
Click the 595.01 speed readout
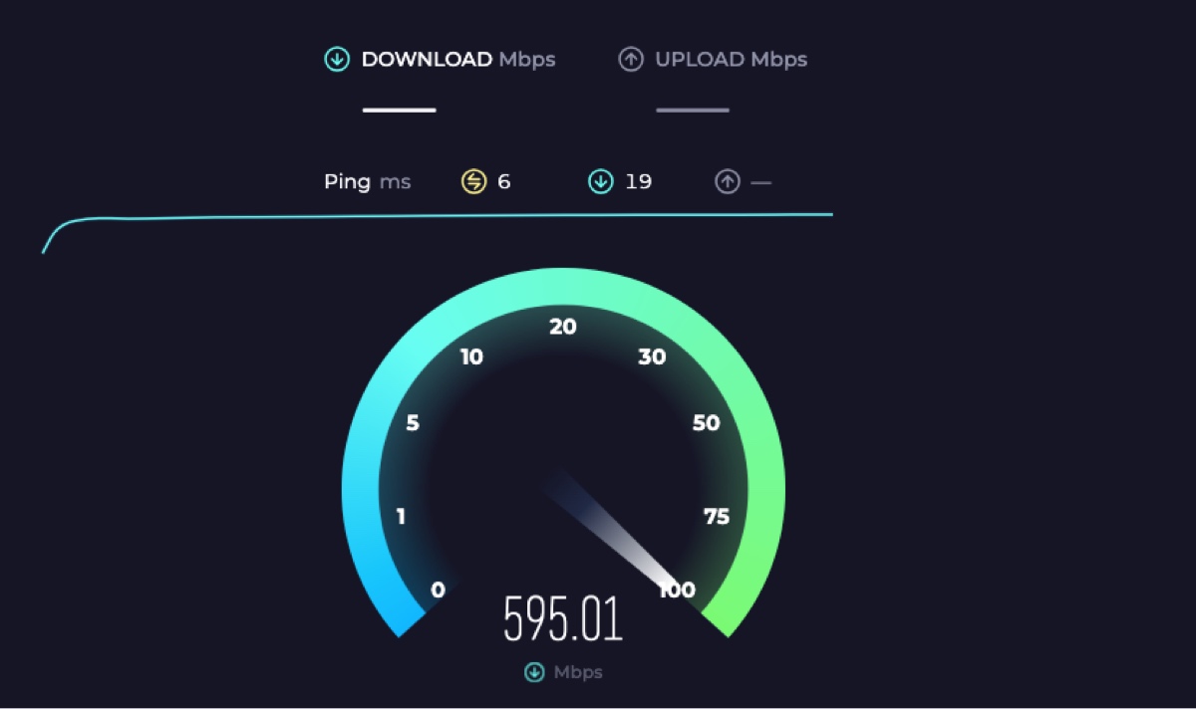coord(563,618)
